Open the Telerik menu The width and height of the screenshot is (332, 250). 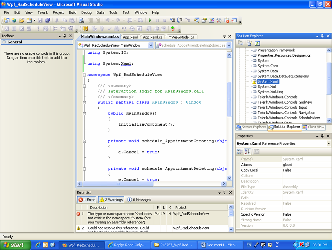(x=43, y=13)
